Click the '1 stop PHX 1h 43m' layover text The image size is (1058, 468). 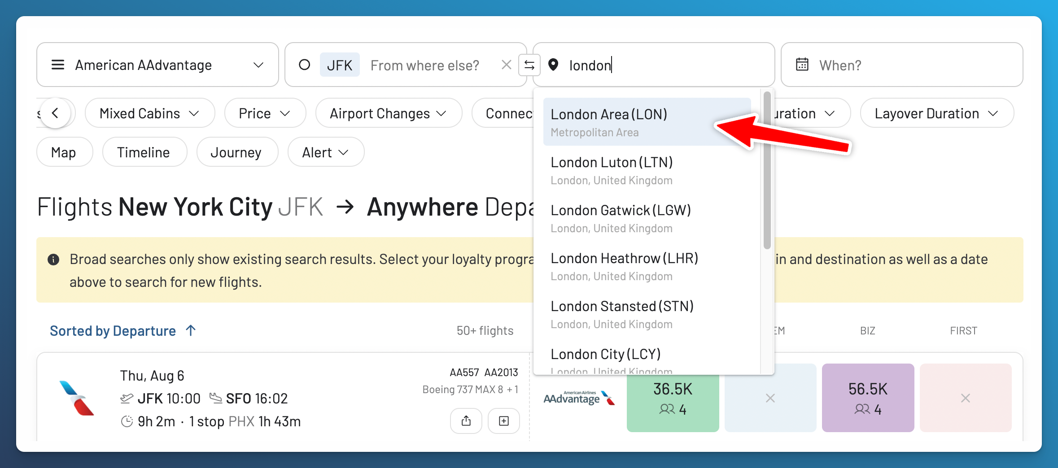(245, 421)
